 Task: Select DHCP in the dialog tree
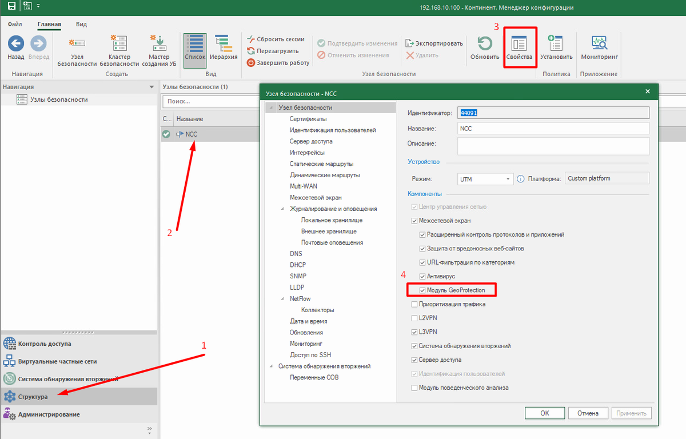tap(298, 265)
